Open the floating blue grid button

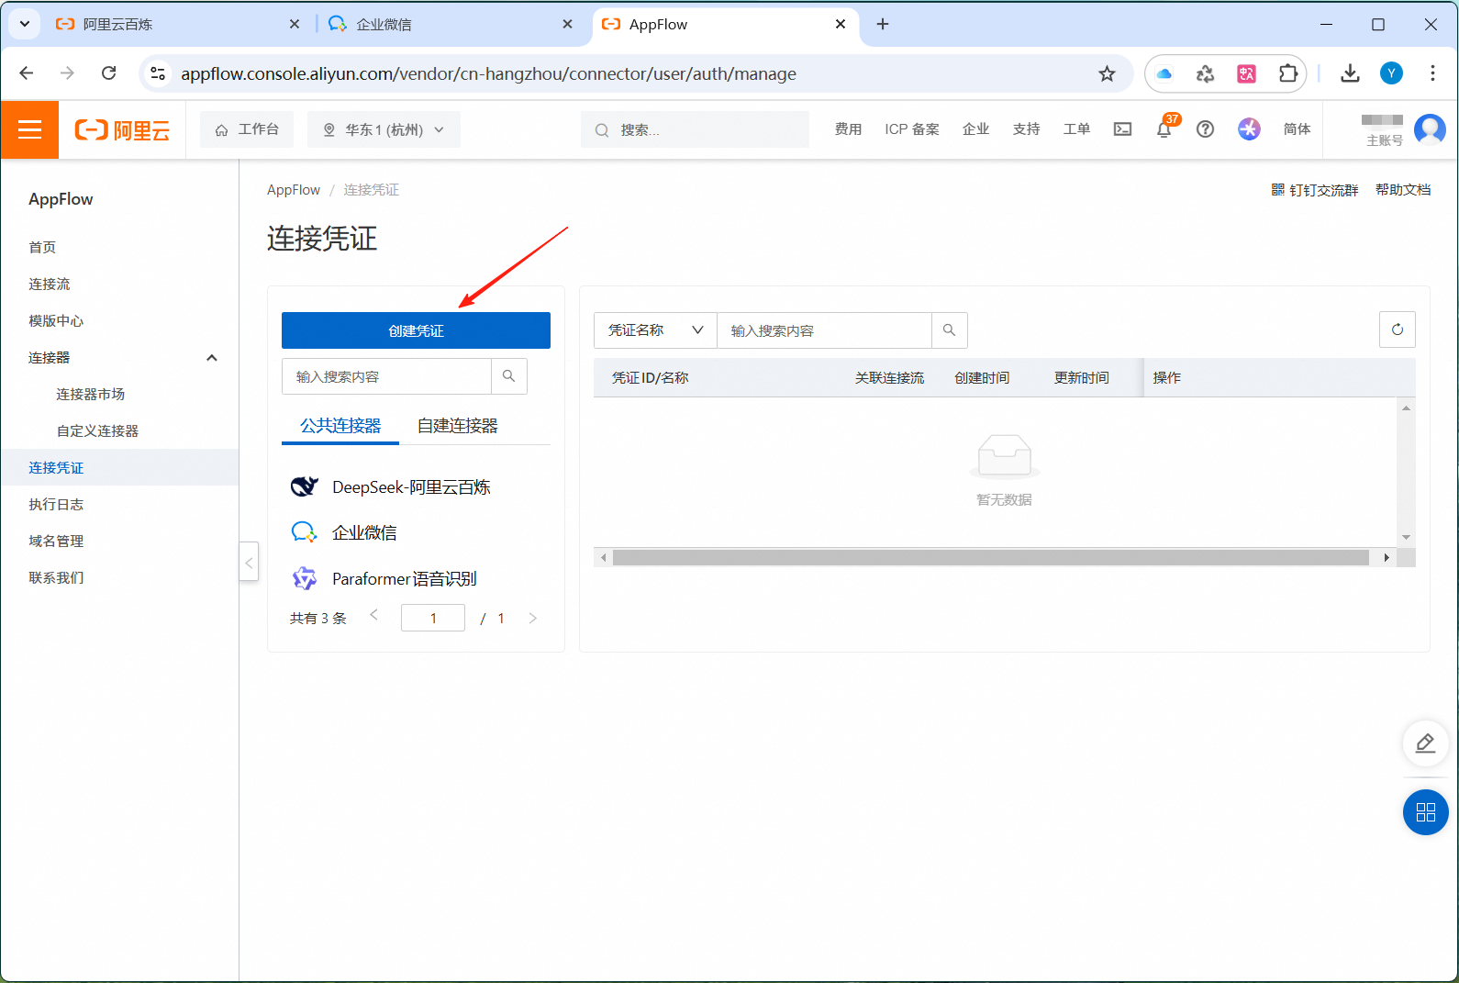(x=1426, y=812)
